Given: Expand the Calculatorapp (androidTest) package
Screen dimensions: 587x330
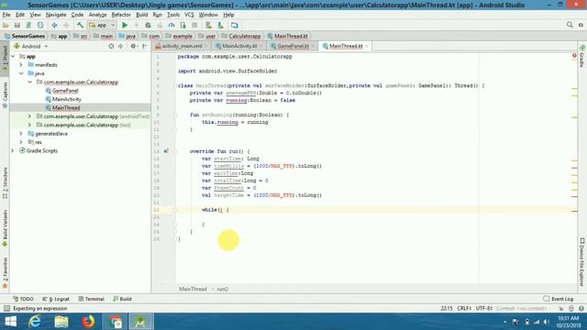Looking at the screenshot, I should (x=29, y=116).
